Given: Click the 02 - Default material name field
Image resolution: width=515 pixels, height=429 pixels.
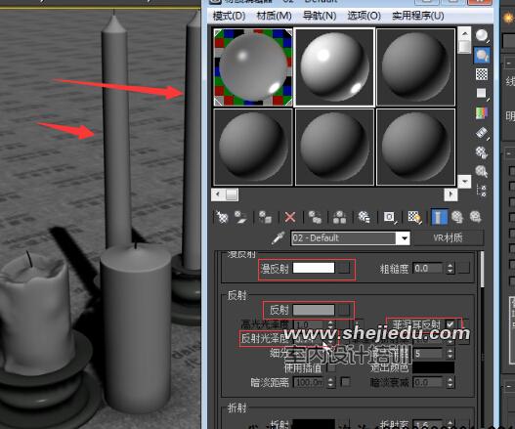Looking at the screenshot, I should 345,238.
